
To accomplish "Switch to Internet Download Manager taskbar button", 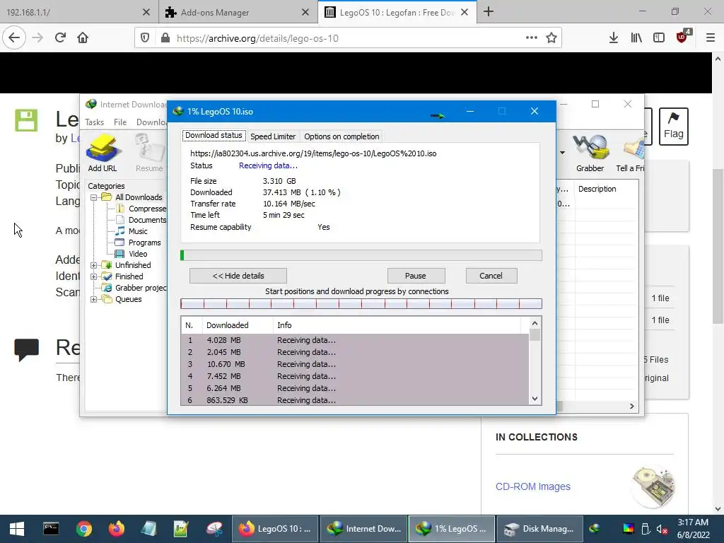I will (x=364, y=529).
